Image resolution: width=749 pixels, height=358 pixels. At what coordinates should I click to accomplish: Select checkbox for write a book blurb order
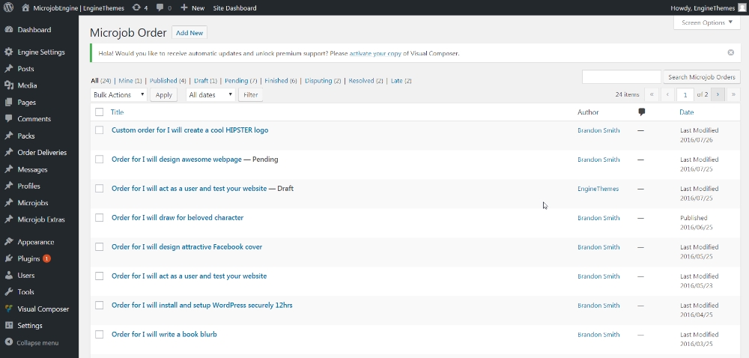(99, 335)
